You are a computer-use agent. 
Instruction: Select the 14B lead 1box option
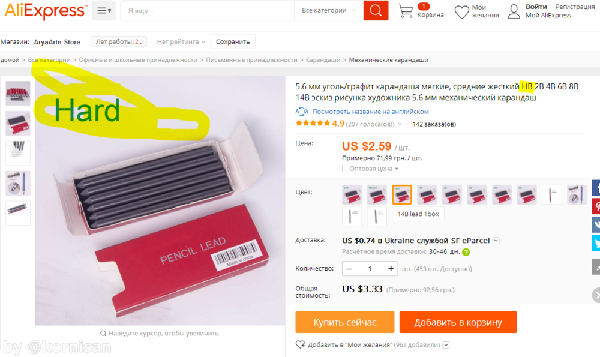[x=418, y=214]
